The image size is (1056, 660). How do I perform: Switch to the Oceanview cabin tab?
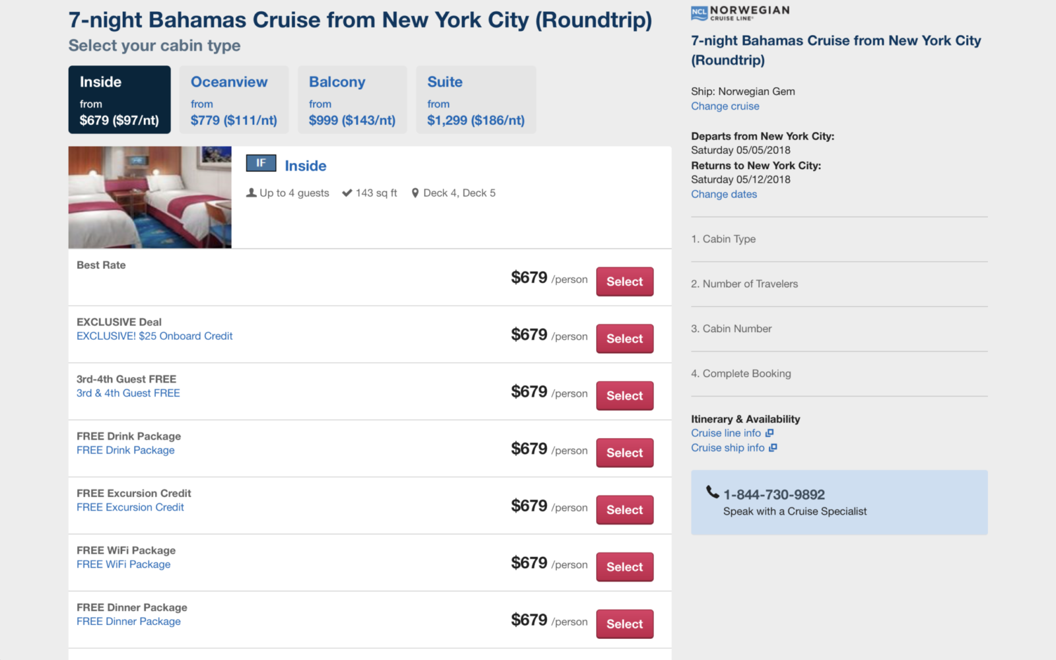(234, 99)
